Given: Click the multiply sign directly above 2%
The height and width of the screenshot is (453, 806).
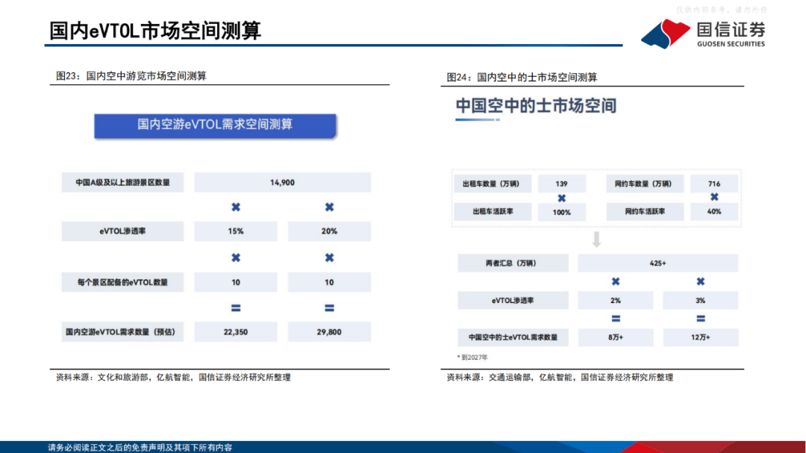Looking at the screenshot, I should [x=616, y=282].
